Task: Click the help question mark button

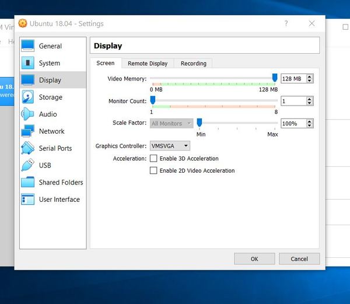Action: point(286,23)
